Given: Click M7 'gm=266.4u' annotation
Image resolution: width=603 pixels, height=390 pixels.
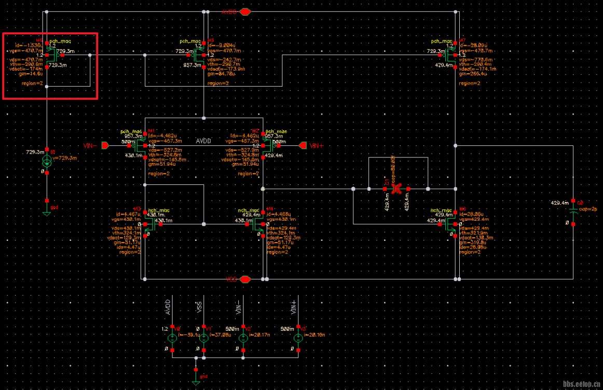Looking at the screenshot, I should click(x=473, y=74).
